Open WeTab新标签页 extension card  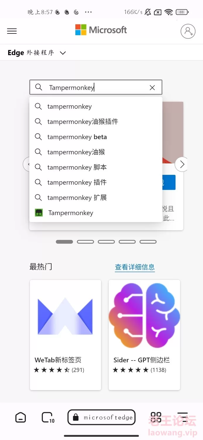[x=65, y=335]
